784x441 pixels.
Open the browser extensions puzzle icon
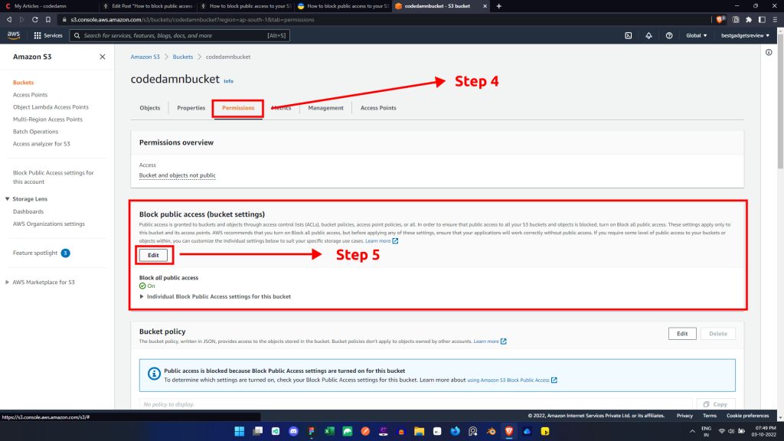click(x=749, y=19)
